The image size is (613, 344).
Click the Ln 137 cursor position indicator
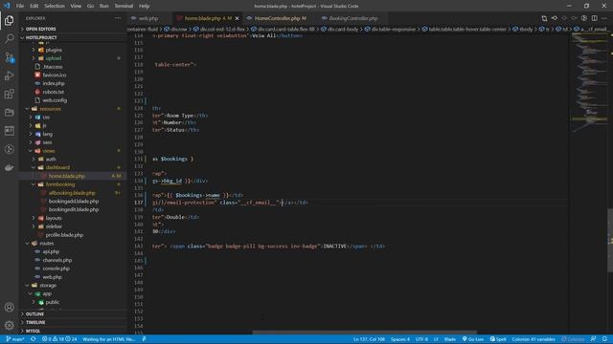point(369,339)
